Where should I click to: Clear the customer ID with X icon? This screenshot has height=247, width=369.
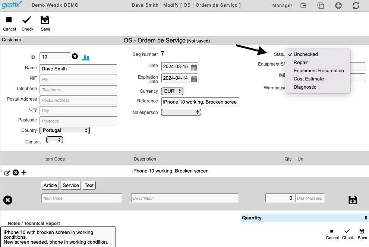75,56
